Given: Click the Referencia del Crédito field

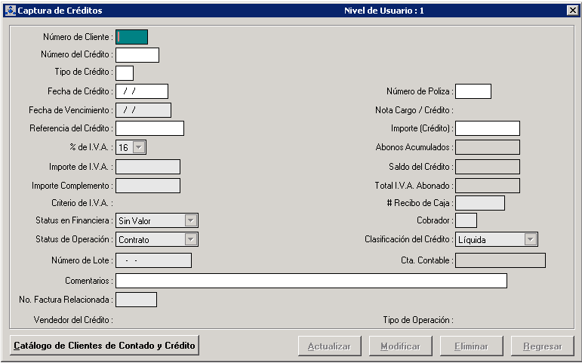Looking at the screenshot, I should (x=149, y=128).
